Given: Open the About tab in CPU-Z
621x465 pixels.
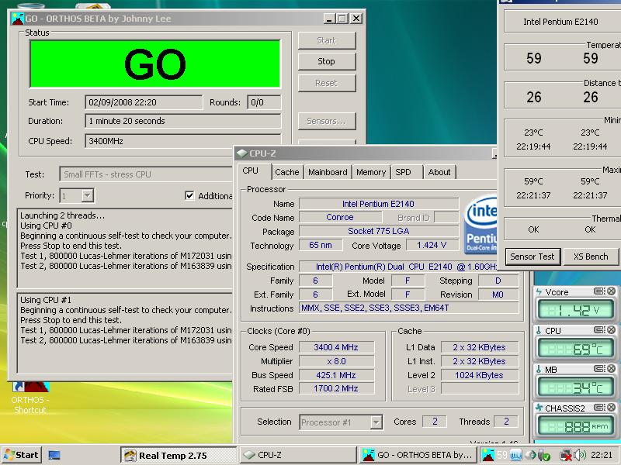Looking at the screenshot, I should 439,172.
